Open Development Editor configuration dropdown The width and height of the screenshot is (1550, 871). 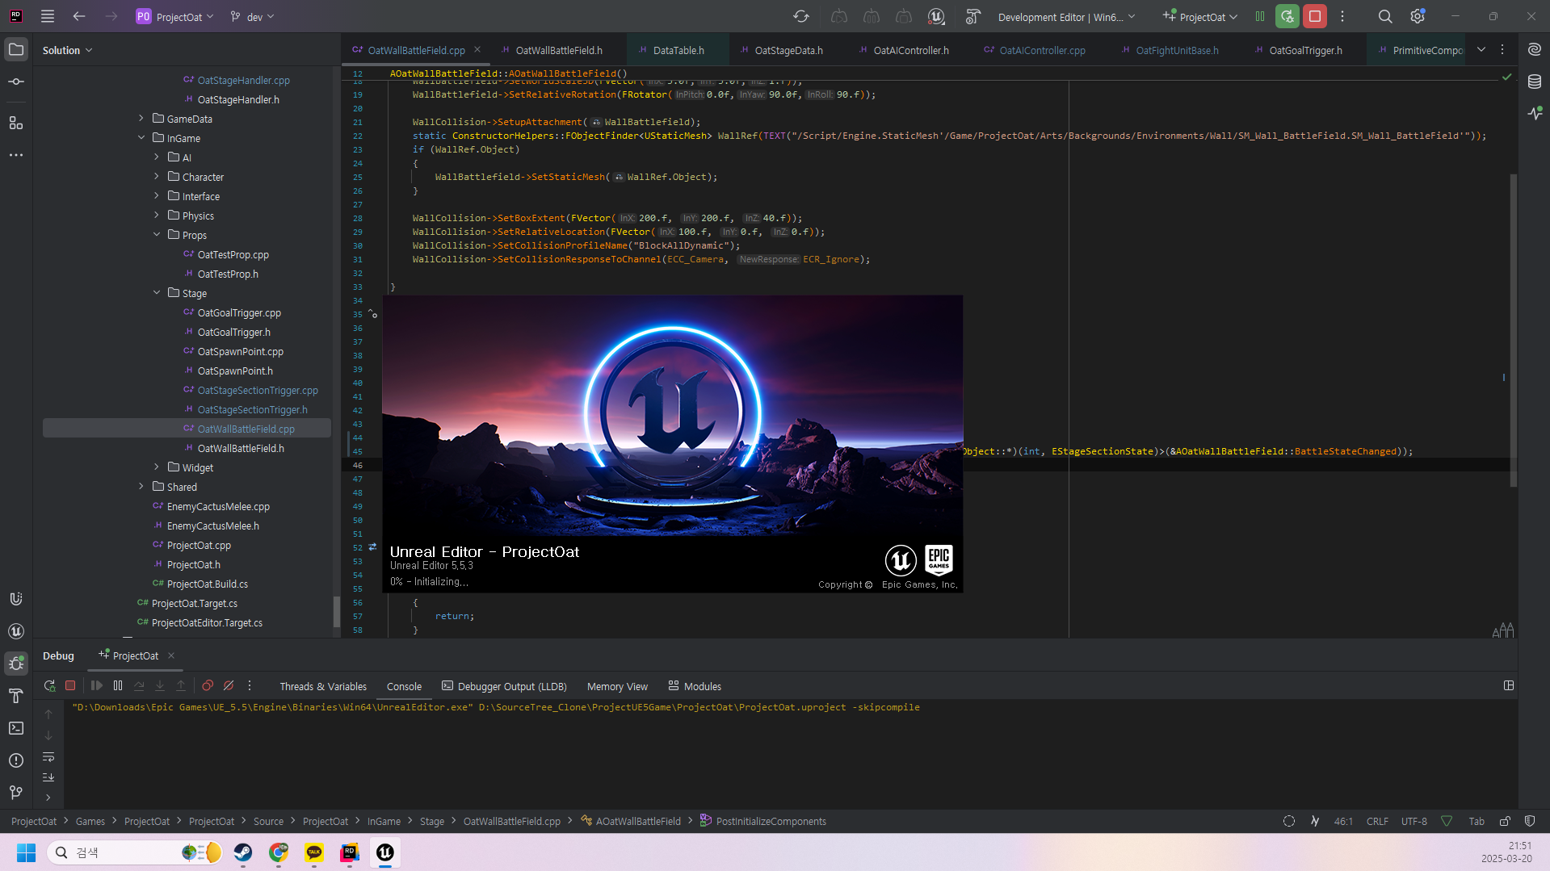click(1066, 16)
